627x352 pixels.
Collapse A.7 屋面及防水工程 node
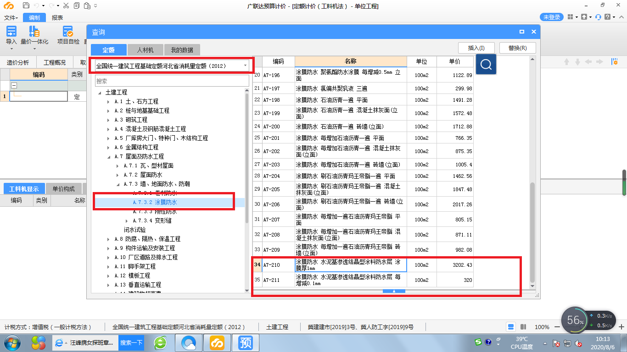tap(109, 157)
